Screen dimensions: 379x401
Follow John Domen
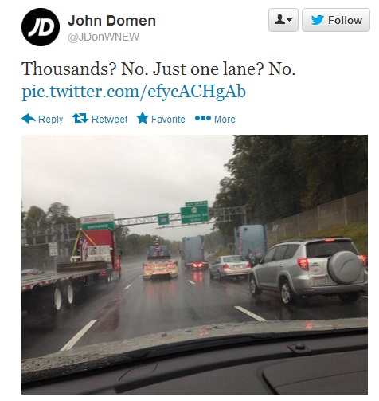[336, 20]
